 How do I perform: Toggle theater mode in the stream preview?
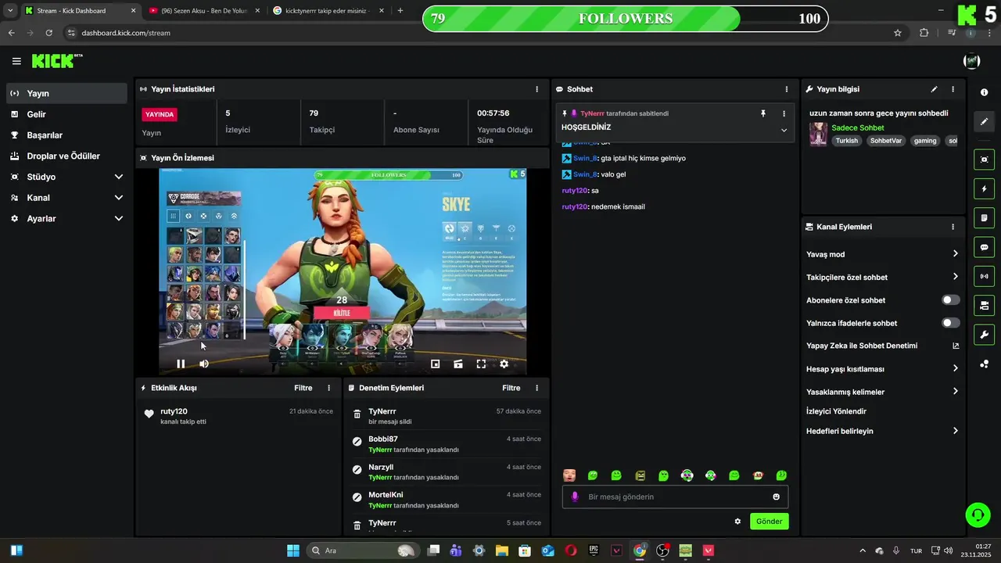458,364
